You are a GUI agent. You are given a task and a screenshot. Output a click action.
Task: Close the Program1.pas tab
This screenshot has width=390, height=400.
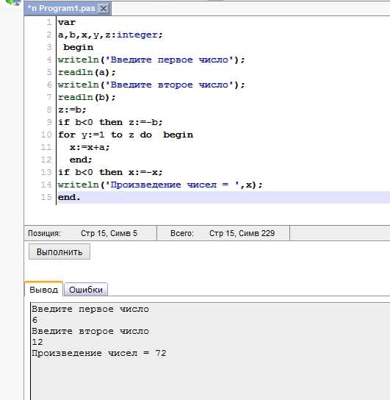tap(104, 9)
